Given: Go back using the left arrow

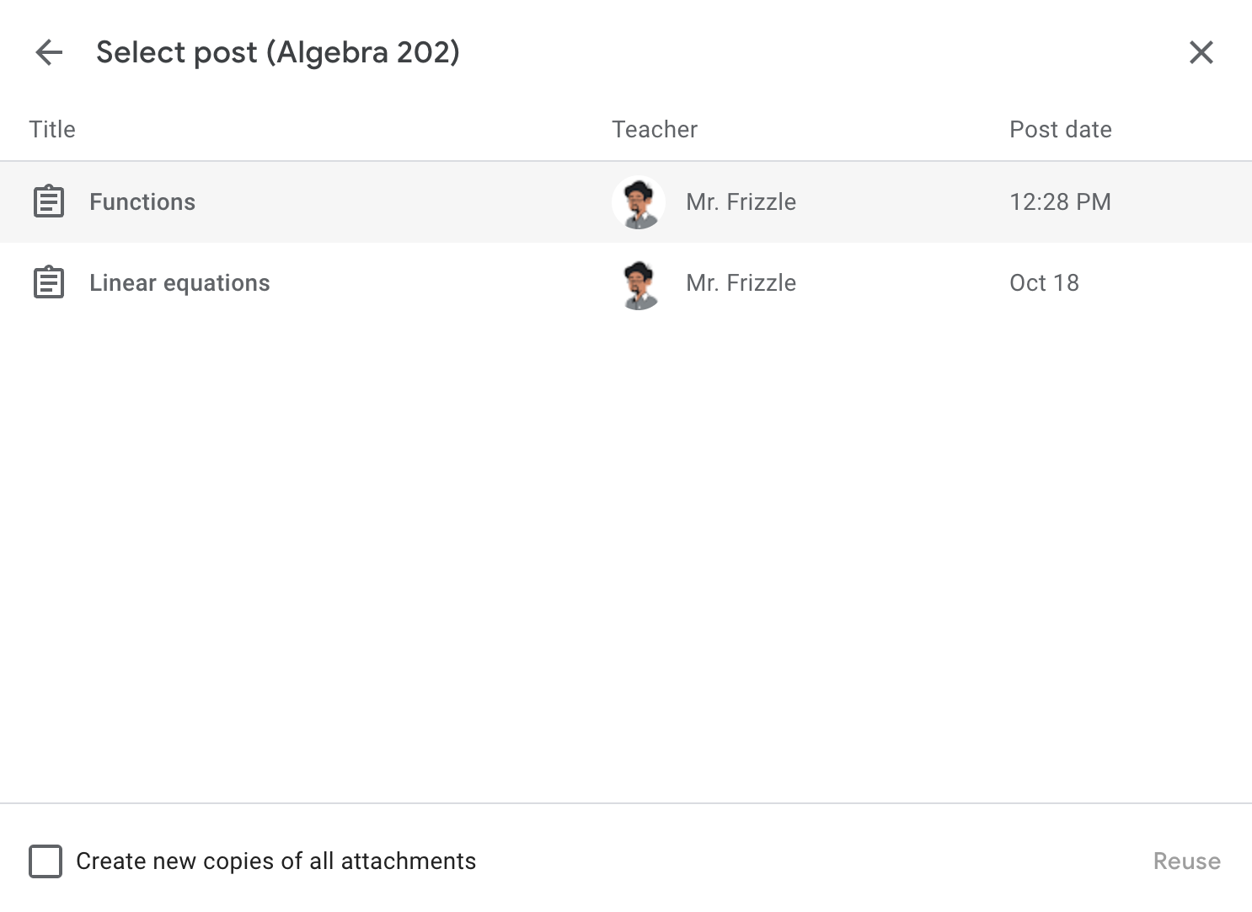Looking at the screenshot, I should [x=49, y=52].
